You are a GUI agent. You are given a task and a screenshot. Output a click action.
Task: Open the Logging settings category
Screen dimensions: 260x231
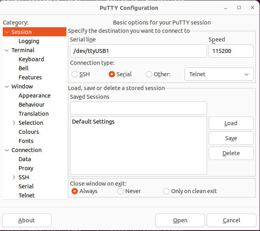point(29,41)
